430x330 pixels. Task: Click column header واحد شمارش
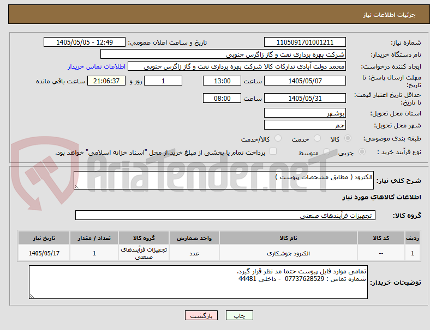pyautogui.click(x=194, y=238)
